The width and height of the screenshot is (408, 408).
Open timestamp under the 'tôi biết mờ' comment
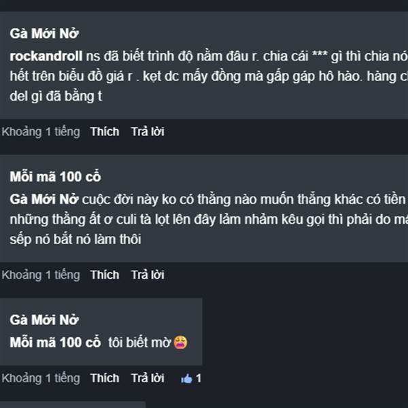tap(41, 378)
